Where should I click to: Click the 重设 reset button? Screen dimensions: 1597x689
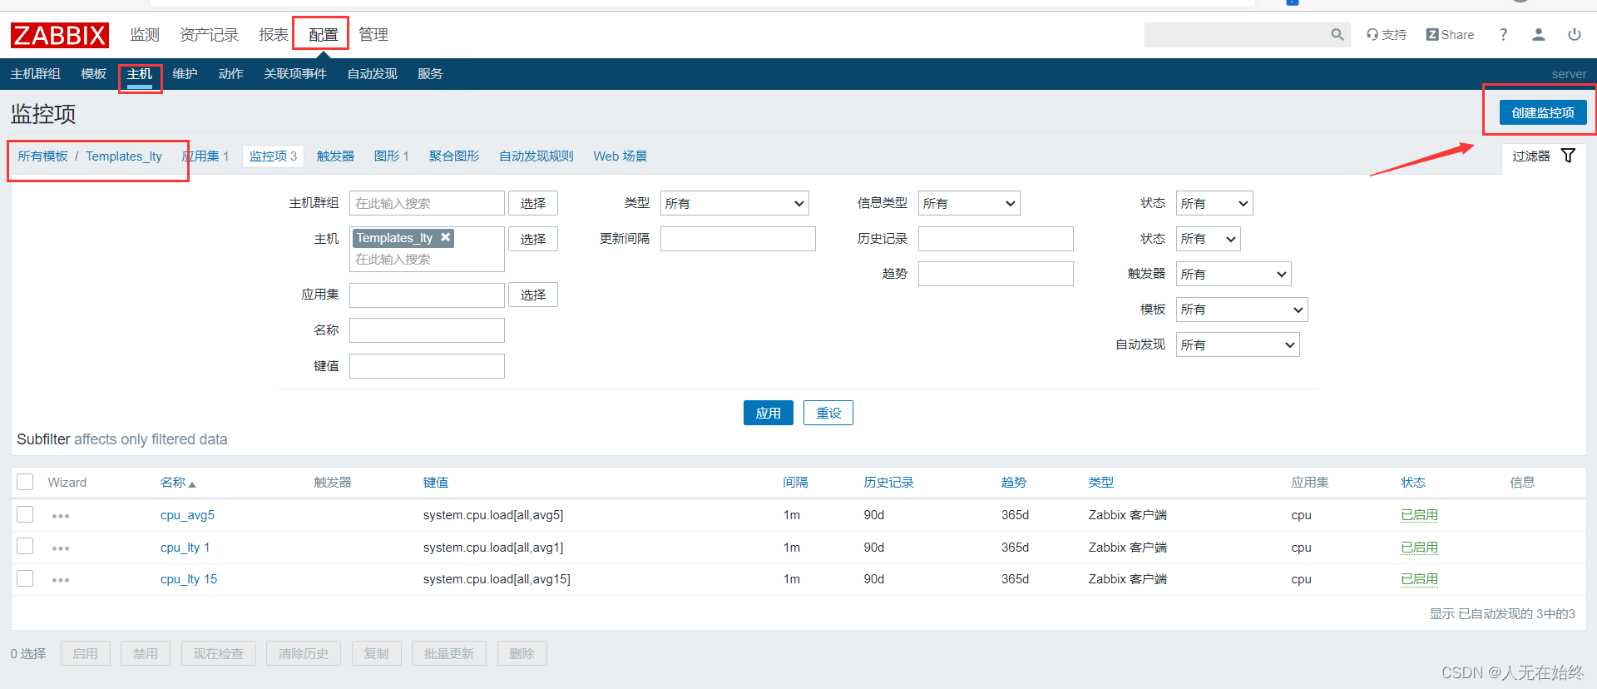point(828,413)
